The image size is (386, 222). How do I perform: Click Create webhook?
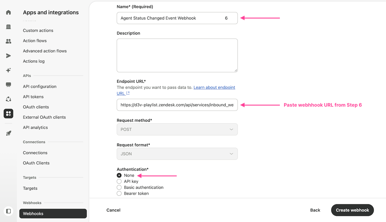[x=353, y=210]
